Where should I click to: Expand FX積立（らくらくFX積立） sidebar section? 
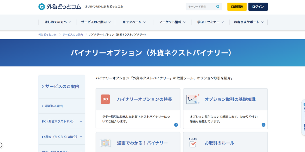pyautogui.click(x=62, y=137)
